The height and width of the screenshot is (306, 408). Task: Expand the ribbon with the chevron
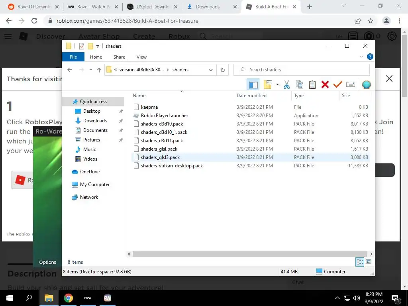coord(361,57)
